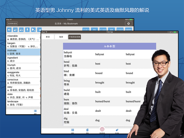
Task: Select the word 'bargain' in the list
Action: pyautogui.click(x=23, y=45)
